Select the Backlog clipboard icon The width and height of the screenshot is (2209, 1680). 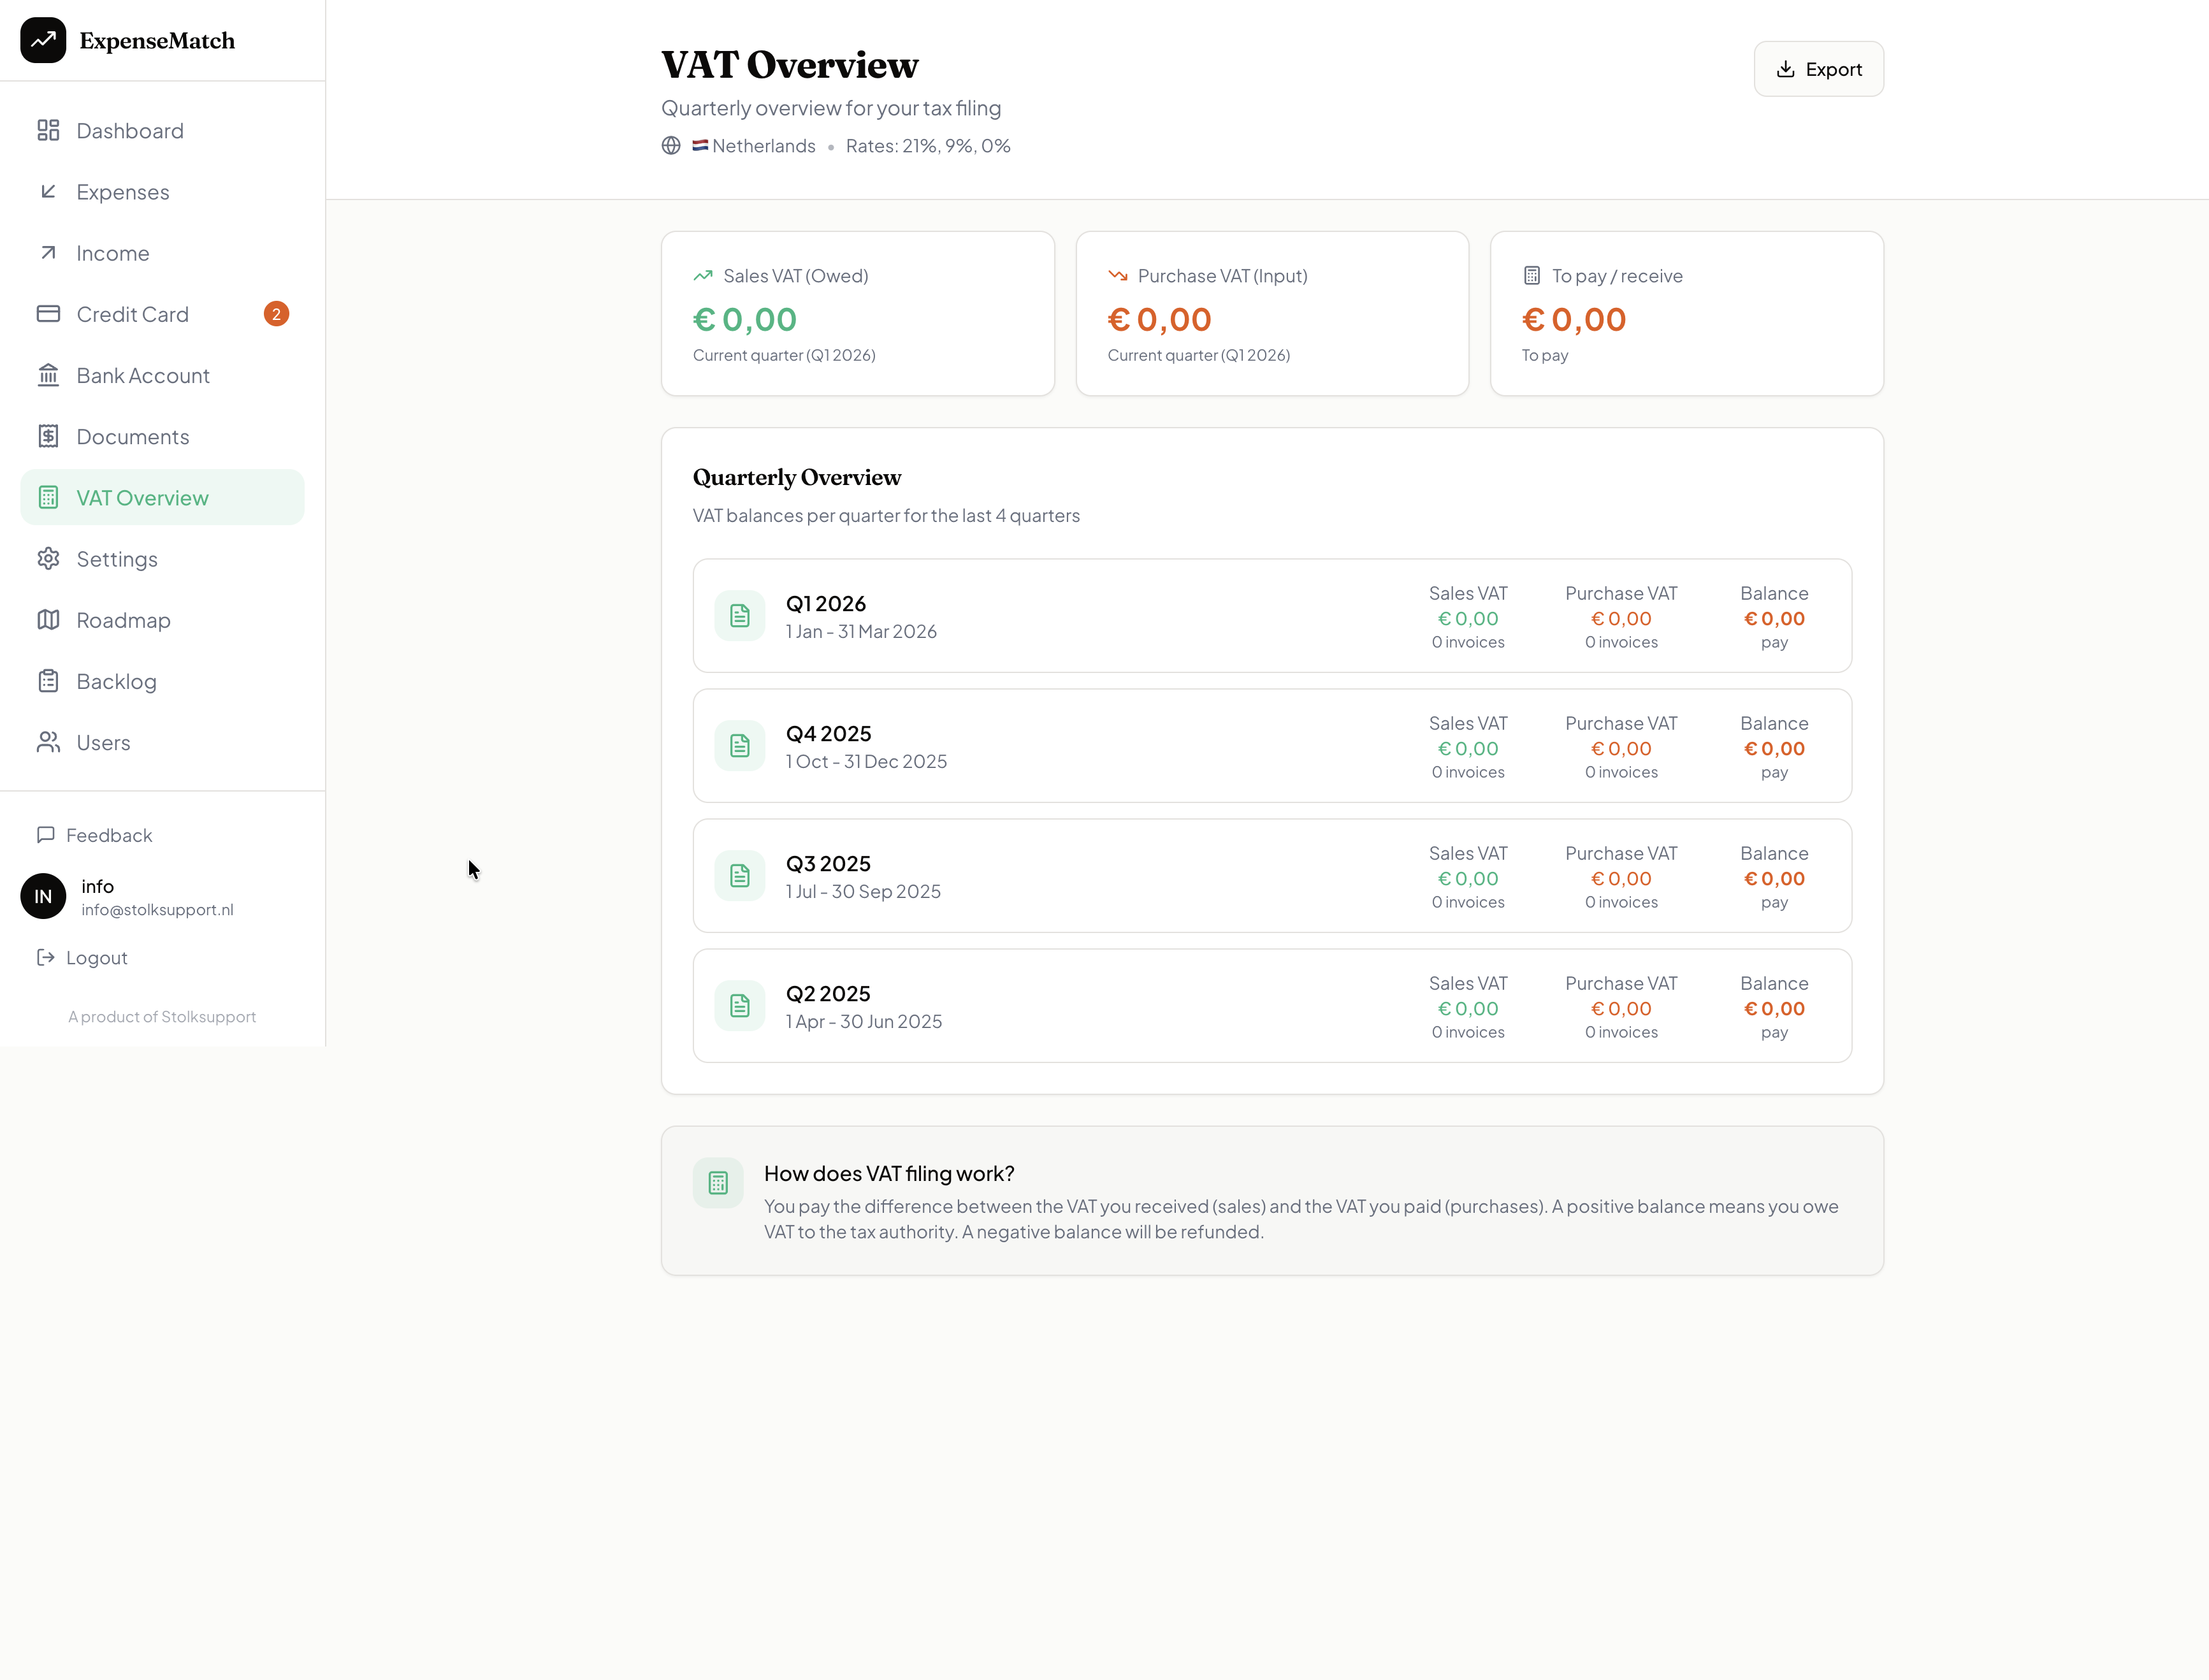(49, 681)
